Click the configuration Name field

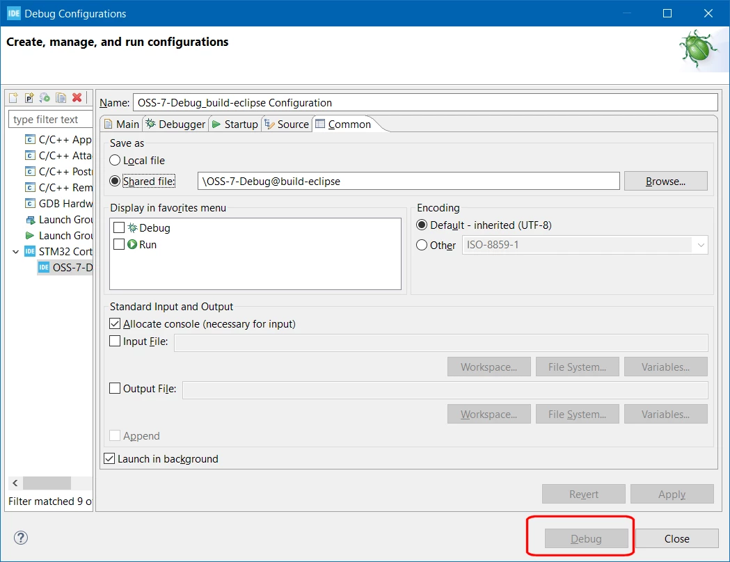tap(425, 102)
